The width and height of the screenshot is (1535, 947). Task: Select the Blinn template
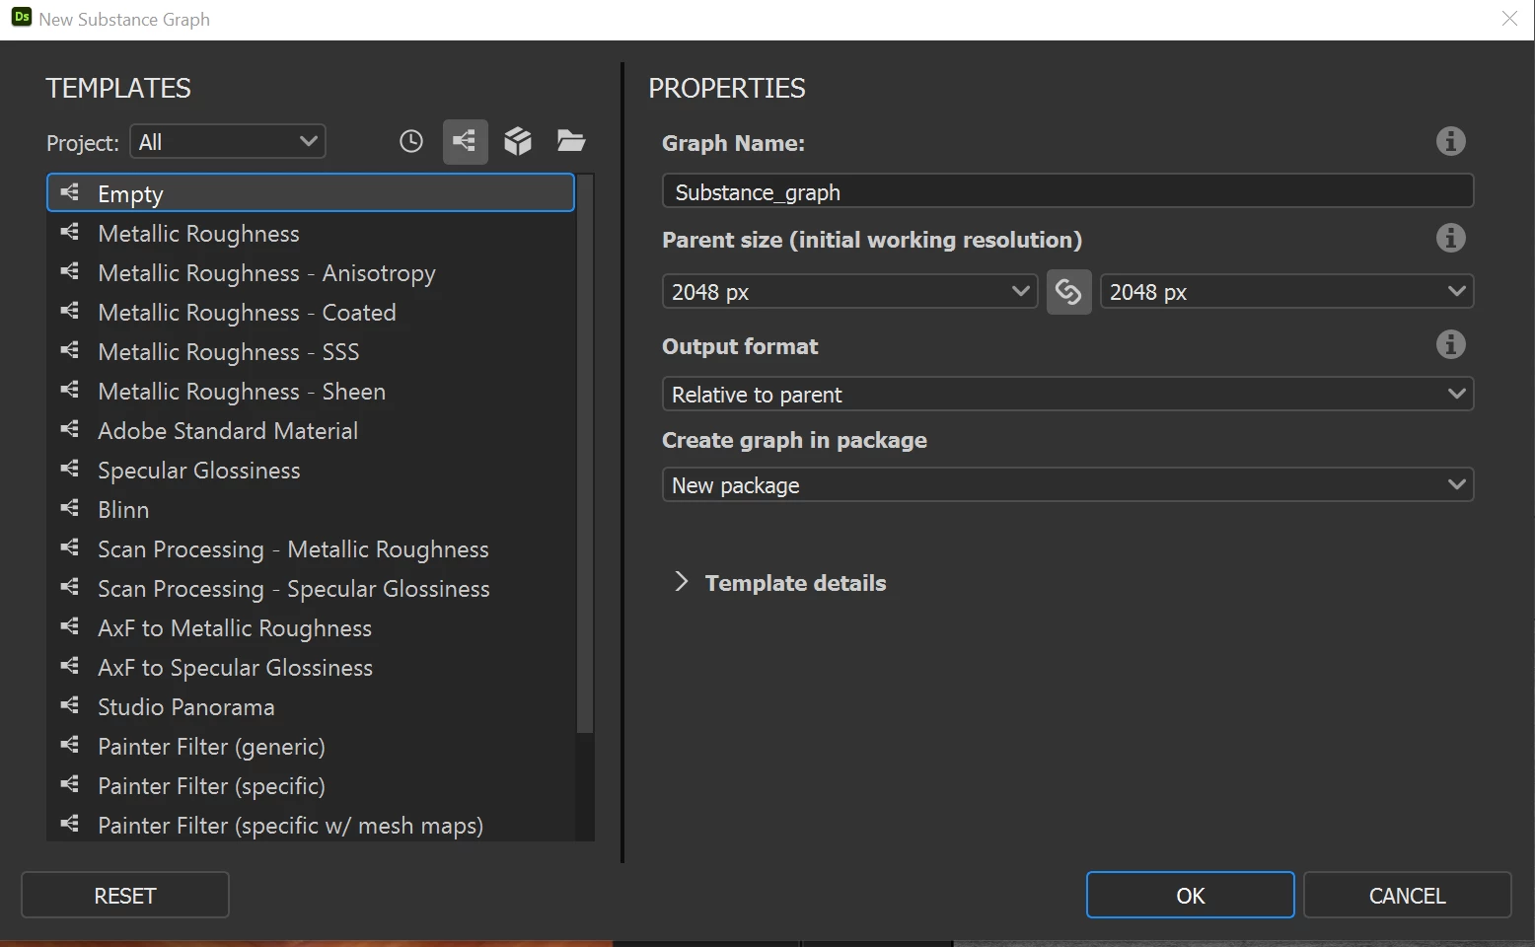(311, 509)
